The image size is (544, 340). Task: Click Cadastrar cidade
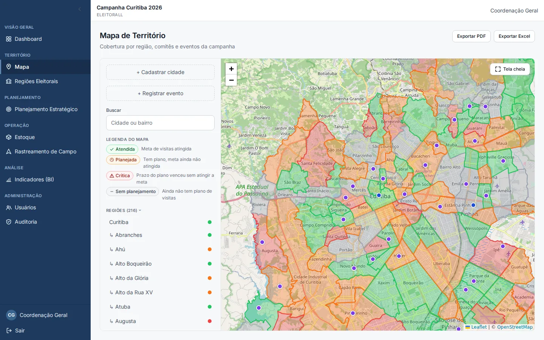pos(161,72)
